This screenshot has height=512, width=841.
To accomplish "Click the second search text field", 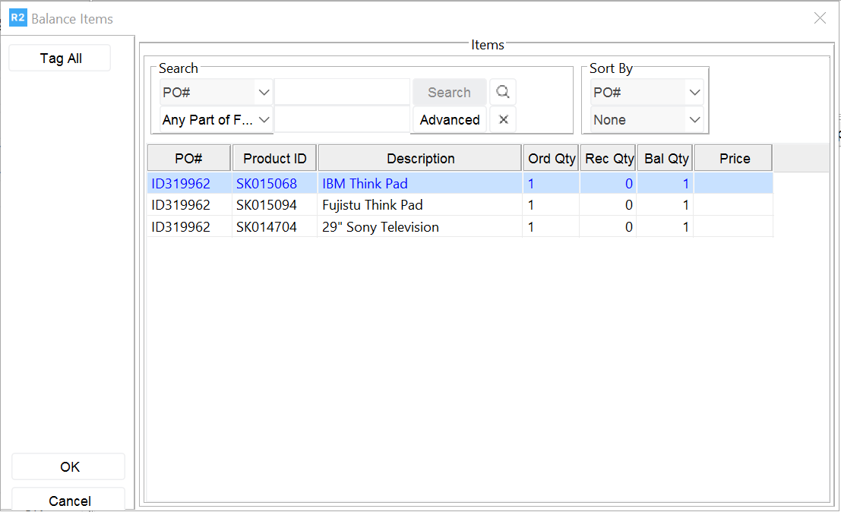I will [x=342, y=119].
